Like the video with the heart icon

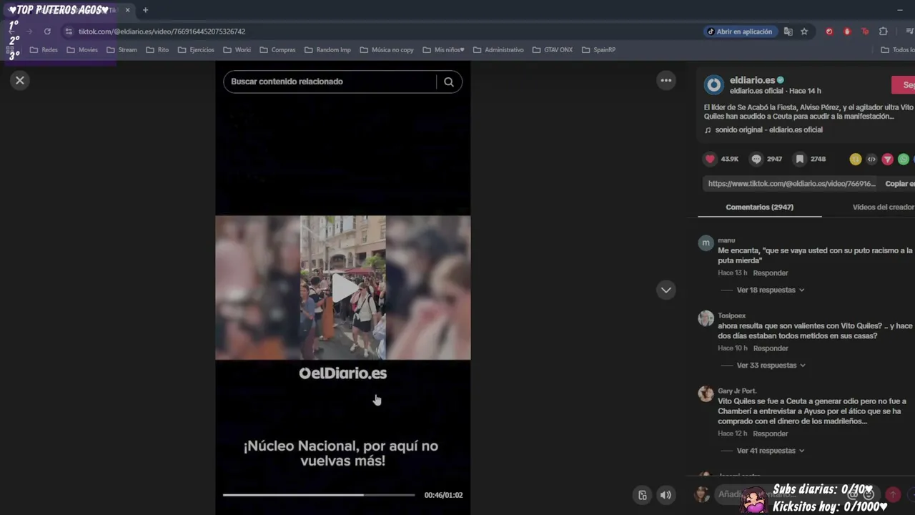[x=710, y=159]
